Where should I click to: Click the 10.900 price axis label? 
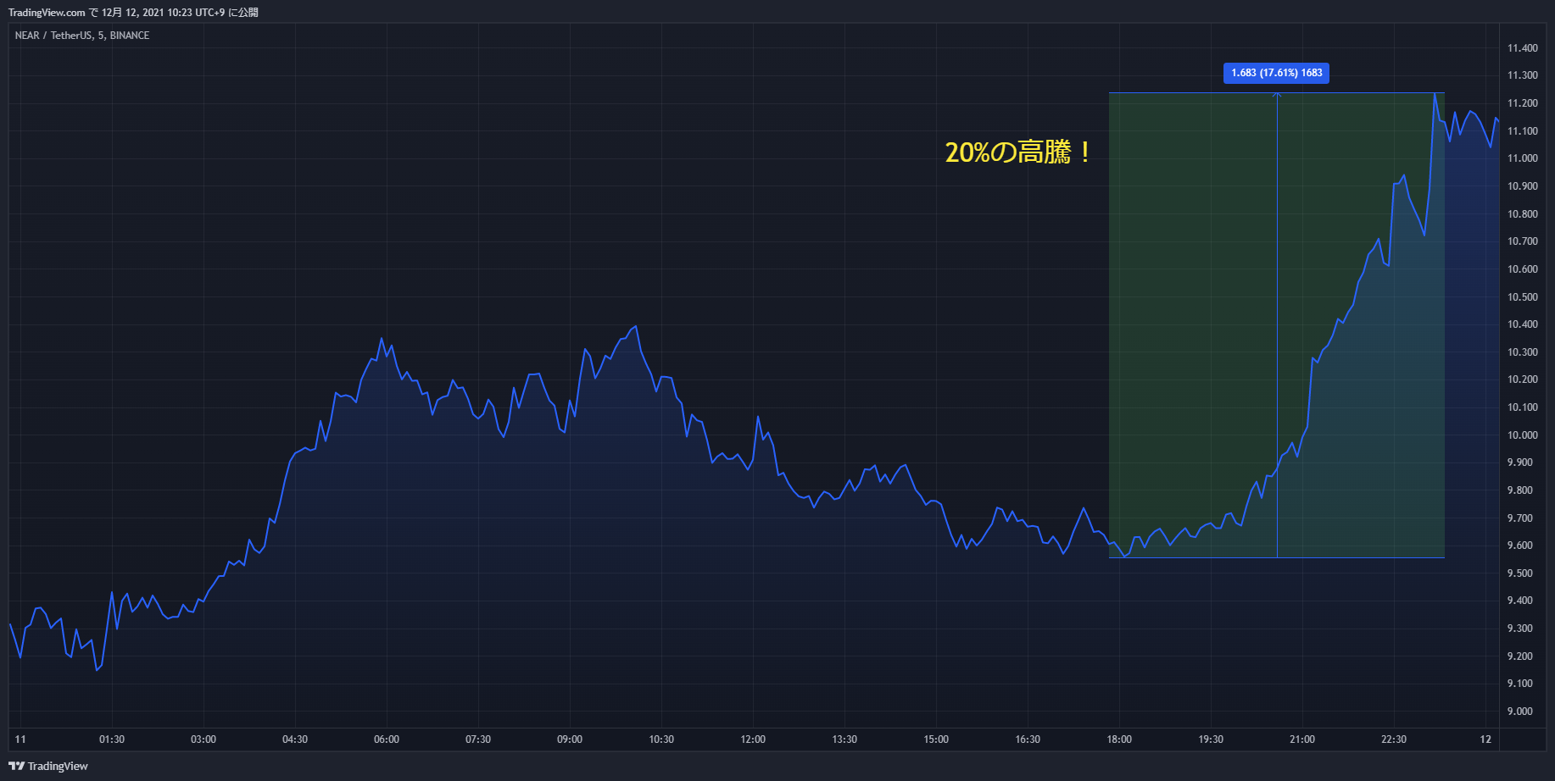1522,186
